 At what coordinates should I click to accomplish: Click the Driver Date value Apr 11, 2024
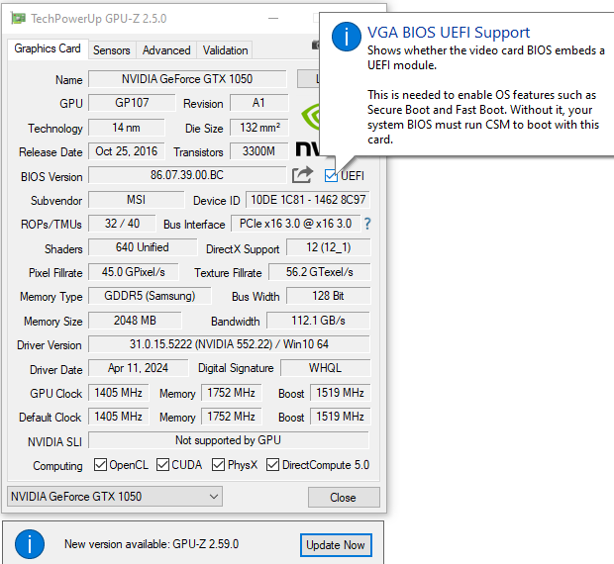(138, 368)
